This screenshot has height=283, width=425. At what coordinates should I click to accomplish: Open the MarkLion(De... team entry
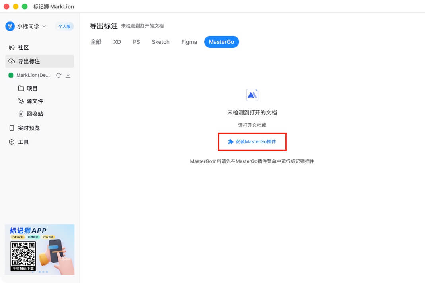click(x=33, y=75)
